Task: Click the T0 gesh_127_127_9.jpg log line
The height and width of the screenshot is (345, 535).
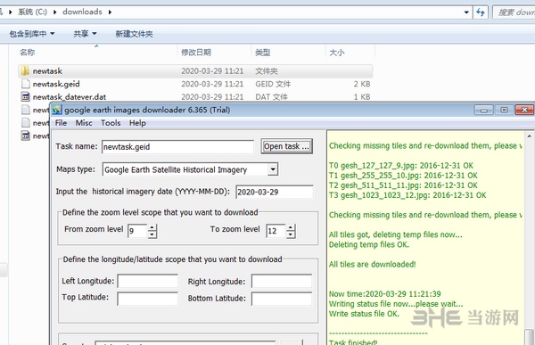Action: click(401, 166)
